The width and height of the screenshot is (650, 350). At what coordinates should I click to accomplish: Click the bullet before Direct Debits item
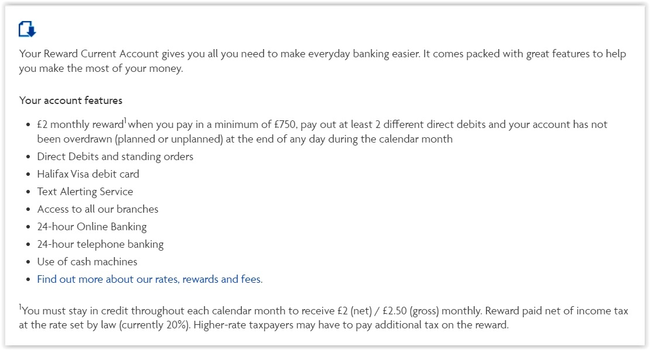28,157
